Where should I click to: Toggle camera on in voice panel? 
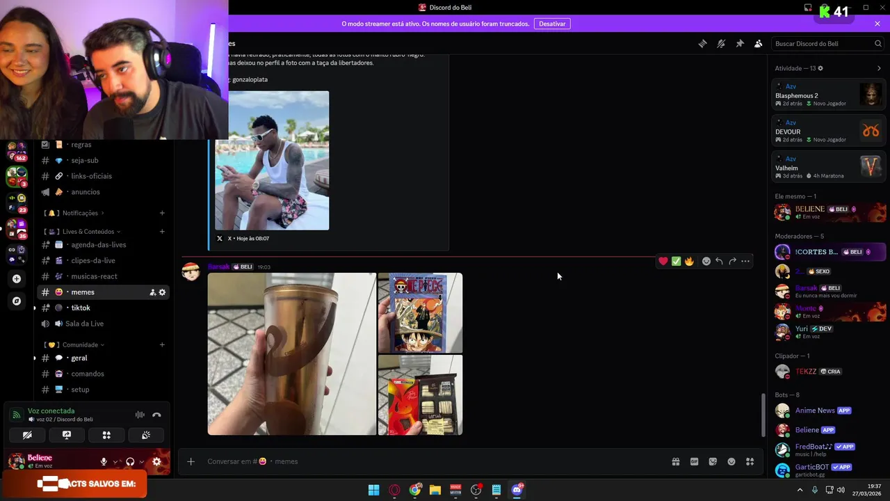coord(27,435)
